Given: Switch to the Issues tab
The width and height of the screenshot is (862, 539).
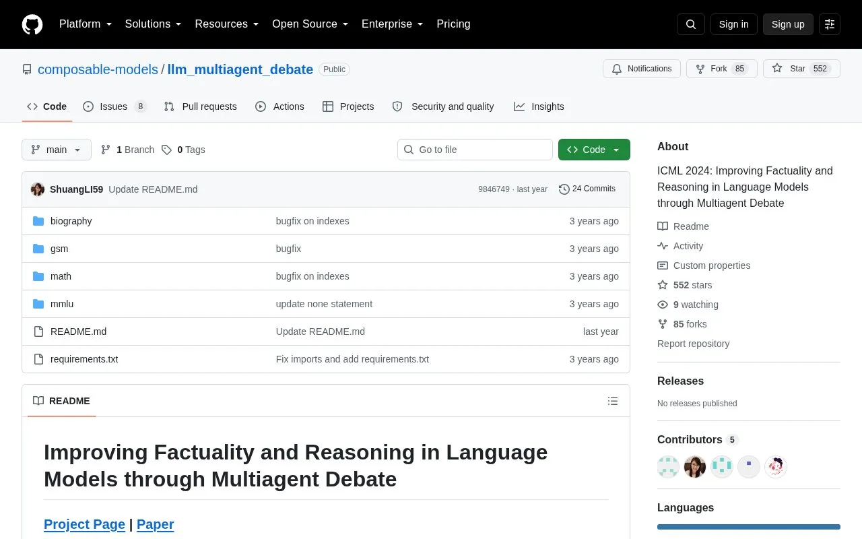Looking at the screenshot, I should tap(114, 106).
